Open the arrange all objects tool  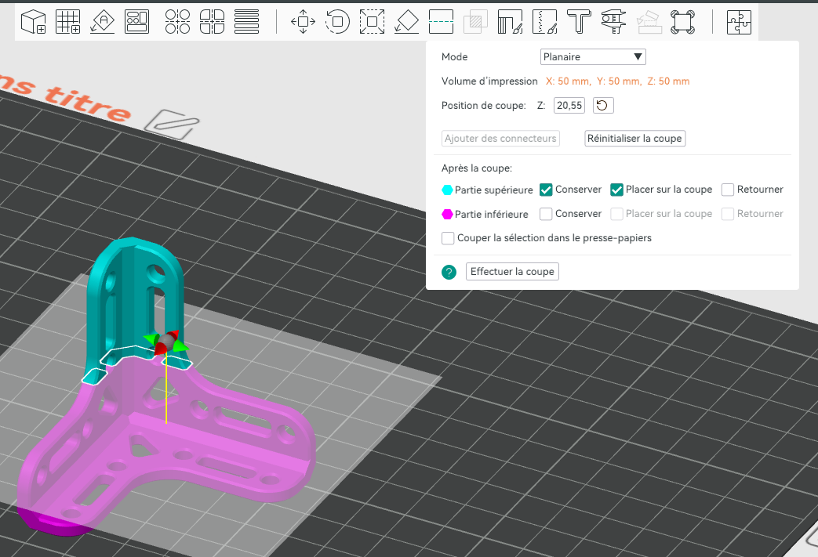(136, 22)
